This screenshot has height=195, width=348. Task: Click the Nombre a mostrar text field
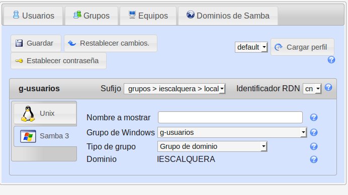230,117
